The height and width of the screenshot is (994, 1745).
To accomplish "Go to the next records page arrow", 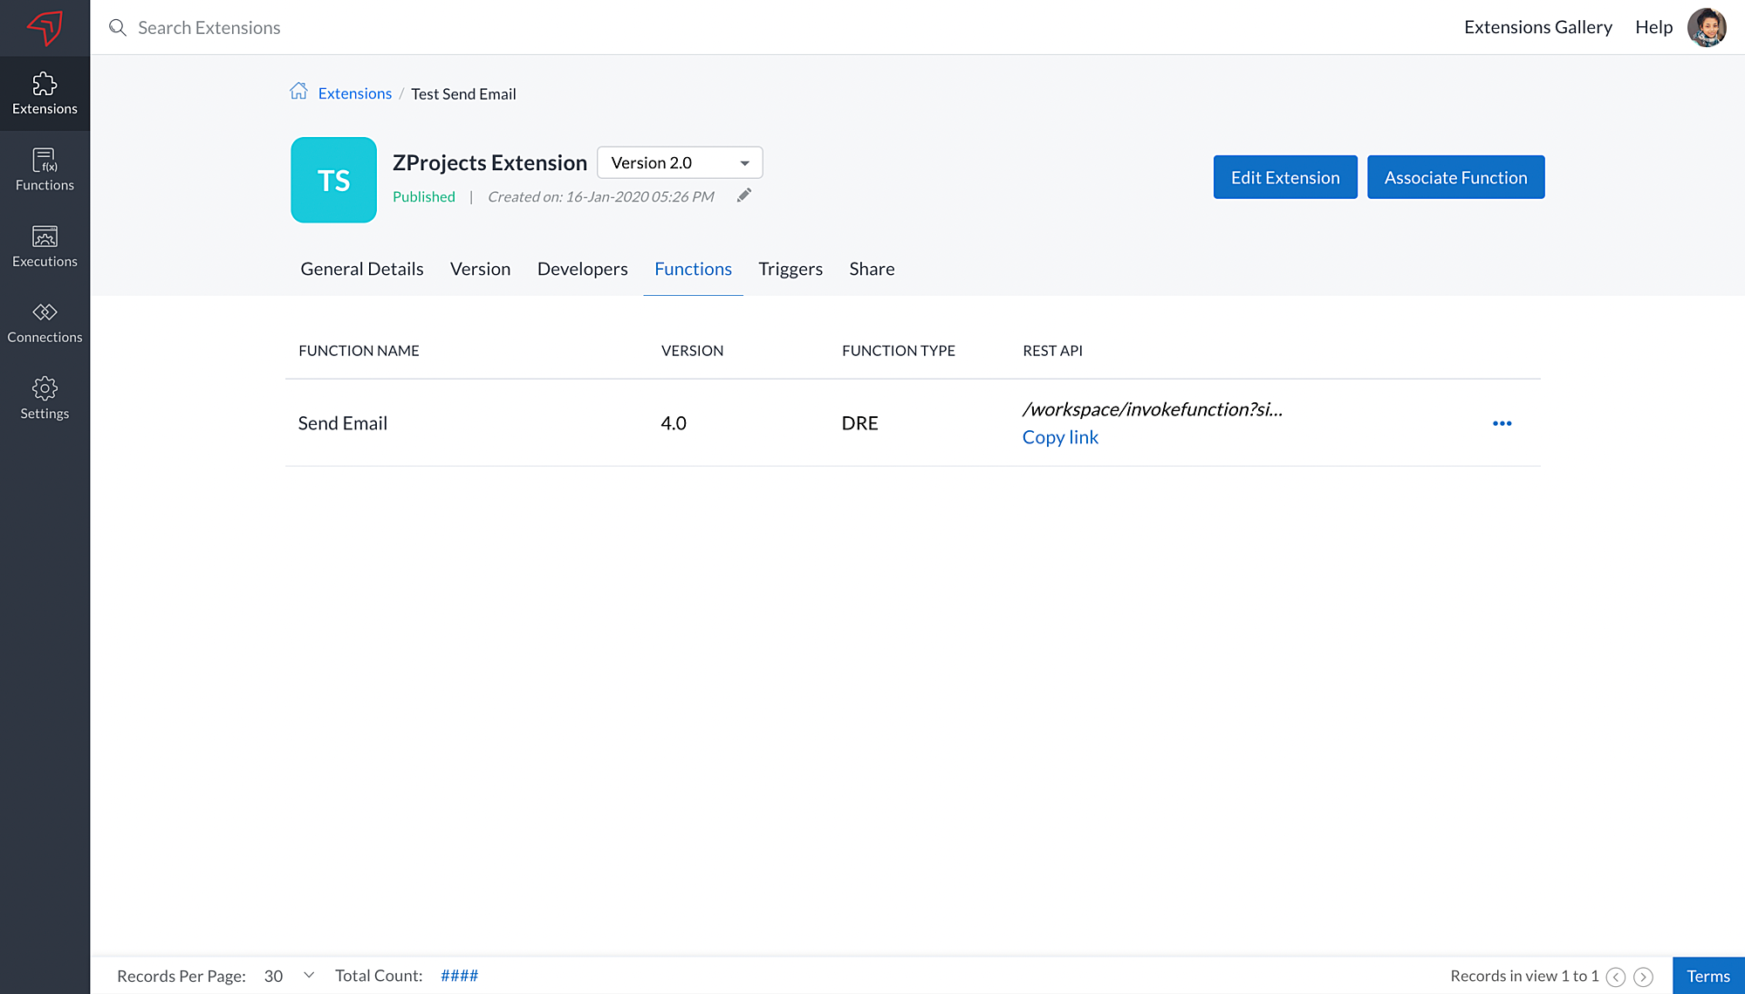I will (x=1643, y=977).
